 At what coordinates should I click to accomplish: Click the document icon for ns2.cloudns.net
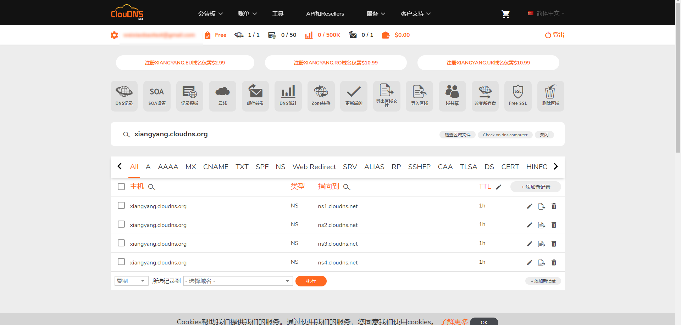point(542,225)
